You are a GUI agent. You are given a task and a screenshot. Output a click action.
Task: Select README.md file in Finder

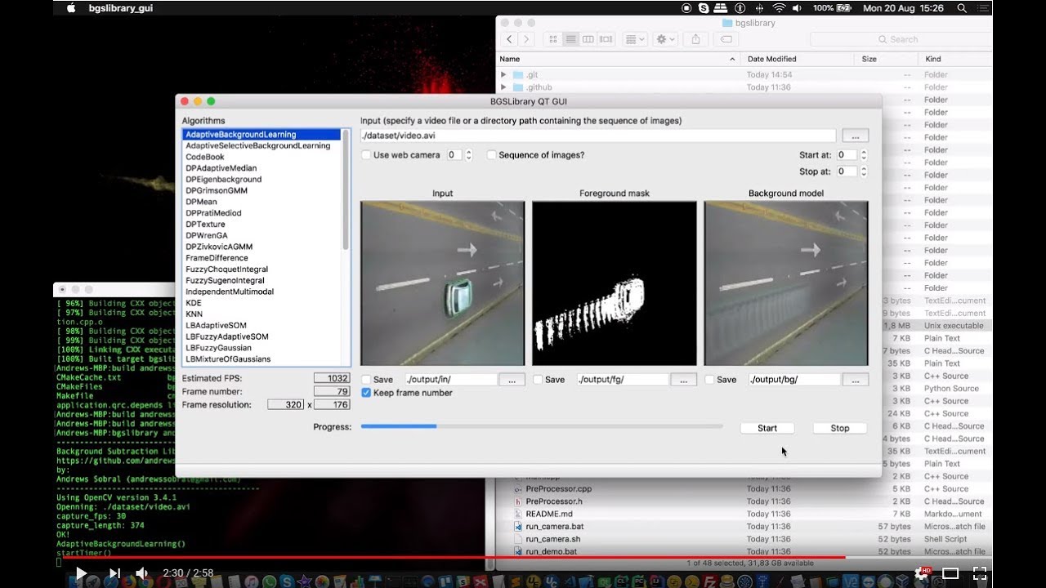tap(549, 514)
